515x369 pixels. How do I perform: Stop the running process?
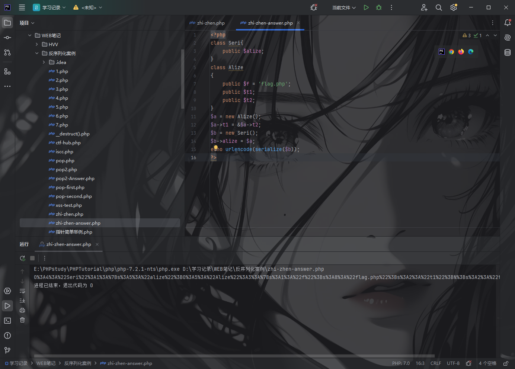(x=32, y=258)
